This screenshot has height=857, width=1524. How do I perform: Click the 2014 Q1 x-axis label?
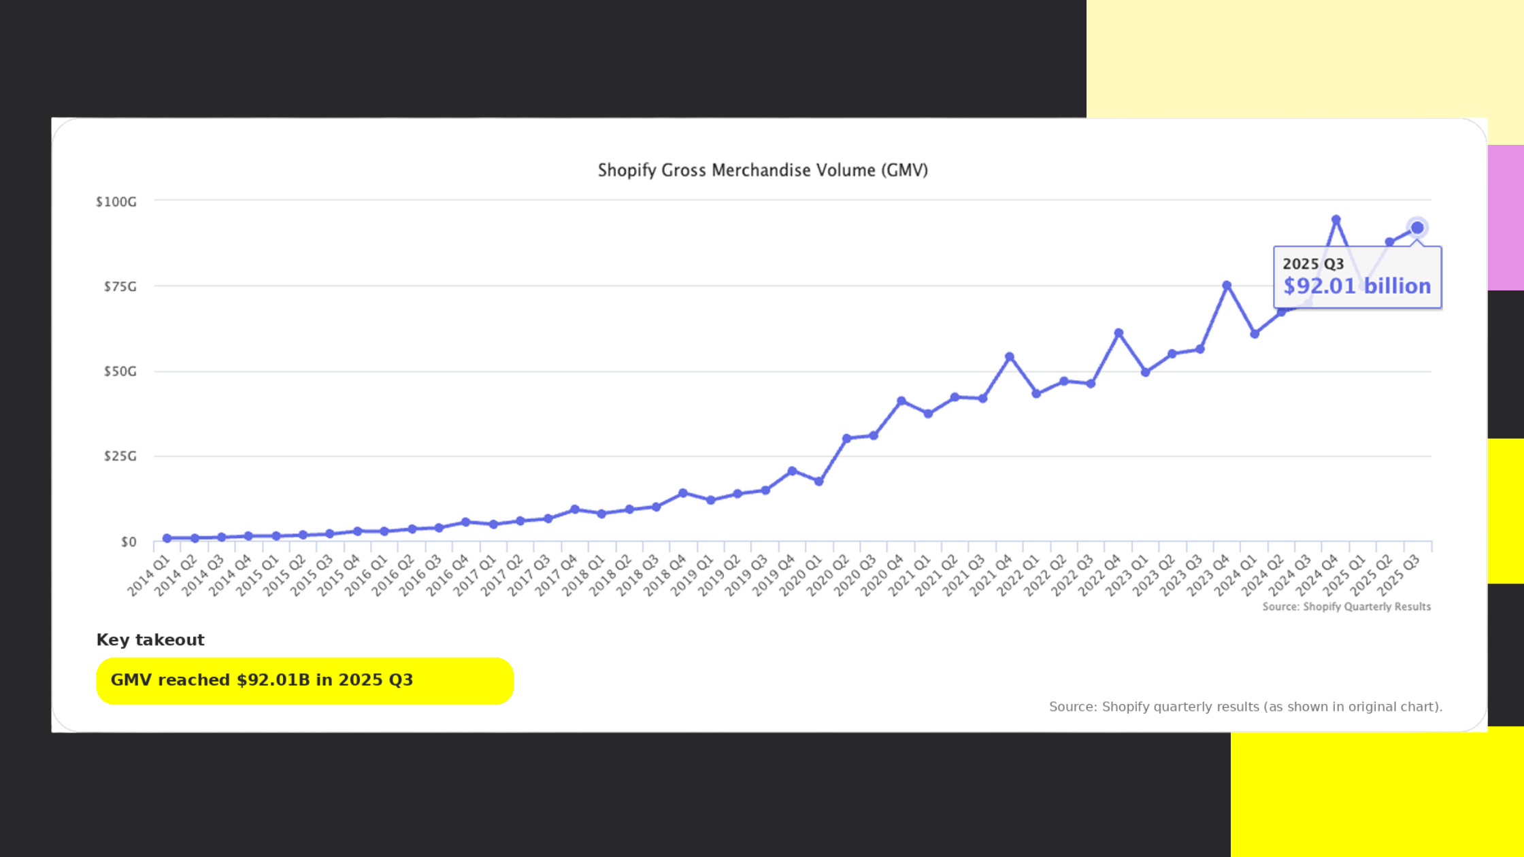[x=150, y=575]
